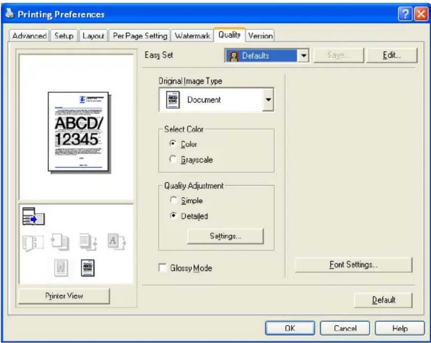Click the Printer View button
This screenshot has height=343, width=431.
pos(64,296)
